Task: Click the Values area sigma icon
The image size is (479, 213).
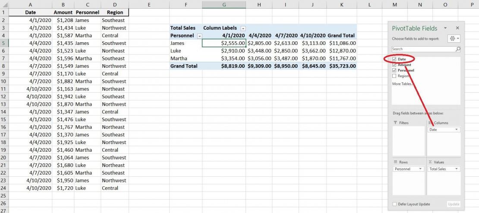Action: [x=430, y=162]
